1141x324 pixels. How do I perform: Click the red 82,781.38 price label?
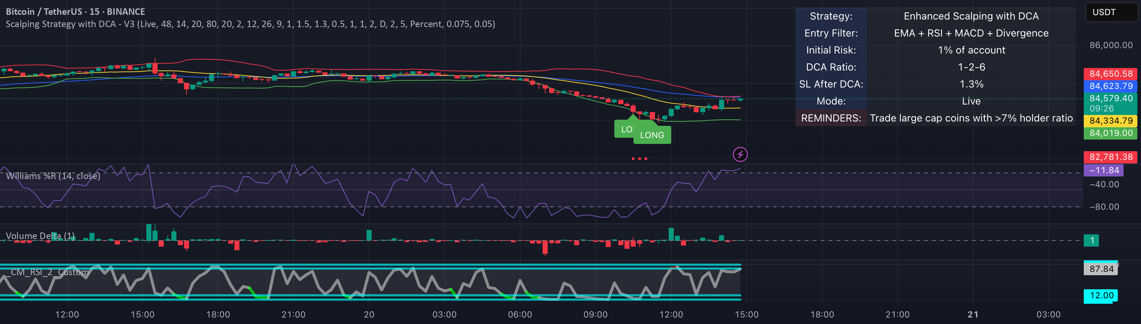[x=1111, y=157]
